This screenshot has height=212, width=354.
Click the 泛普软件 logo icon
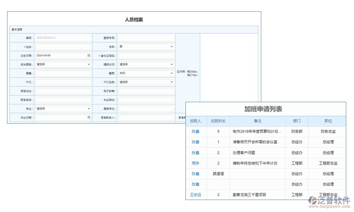click(312, 200)
